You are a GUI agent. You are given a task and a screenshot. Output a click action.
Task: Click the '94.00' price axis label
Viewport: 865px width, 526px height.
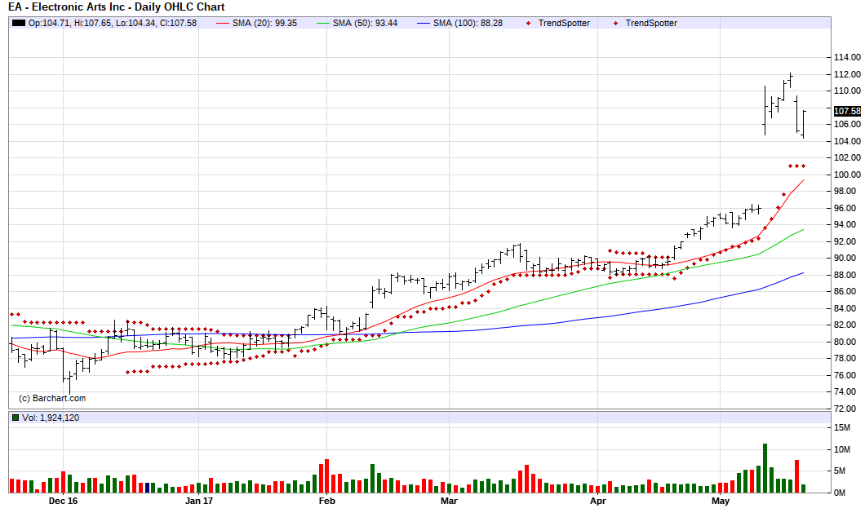tap(847, 225)
